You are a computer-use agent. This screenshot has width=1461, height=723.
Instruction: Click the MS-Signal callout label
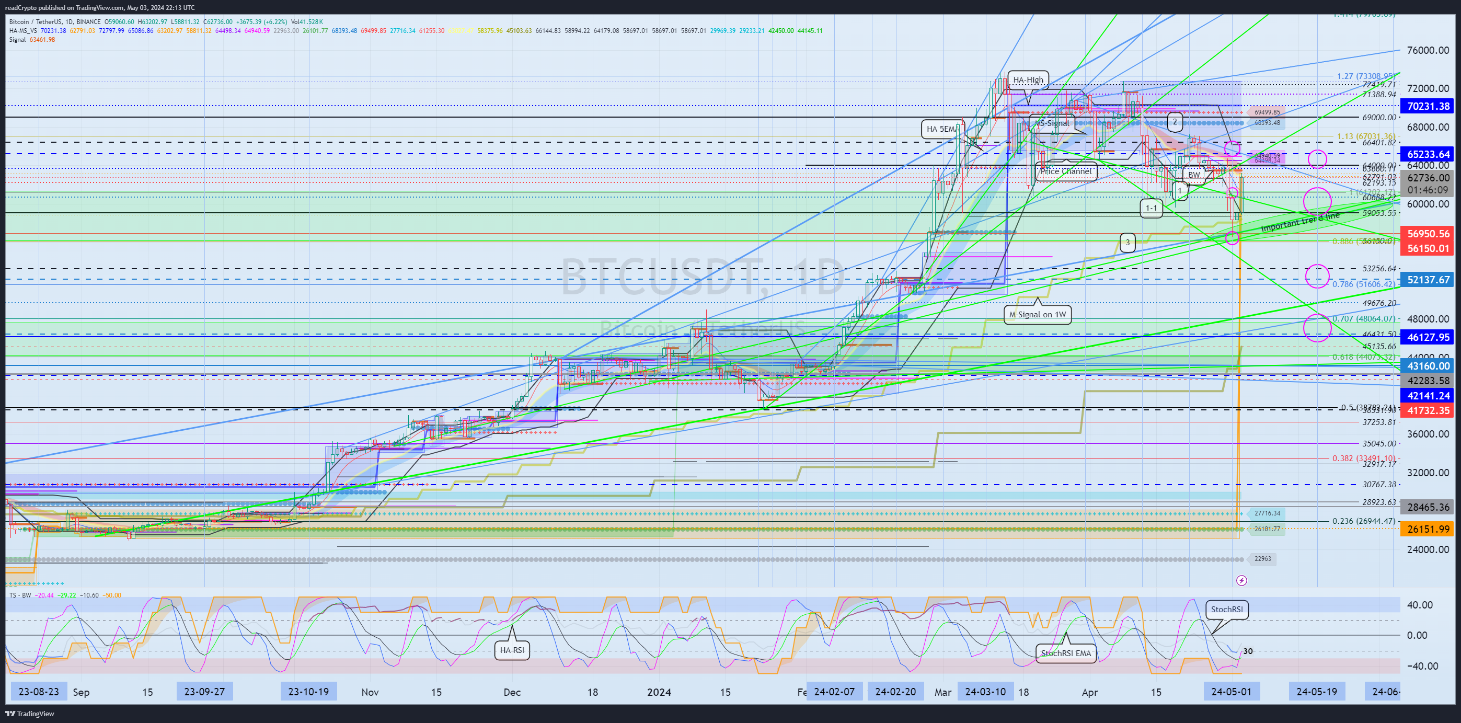pos(1052,123)
